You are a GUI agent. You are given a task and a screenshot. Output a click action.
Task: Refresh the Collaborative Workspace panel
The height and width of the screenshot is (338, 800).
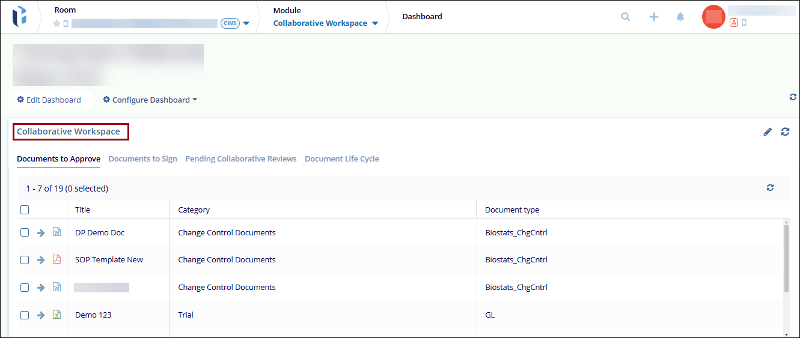(785, 131)
